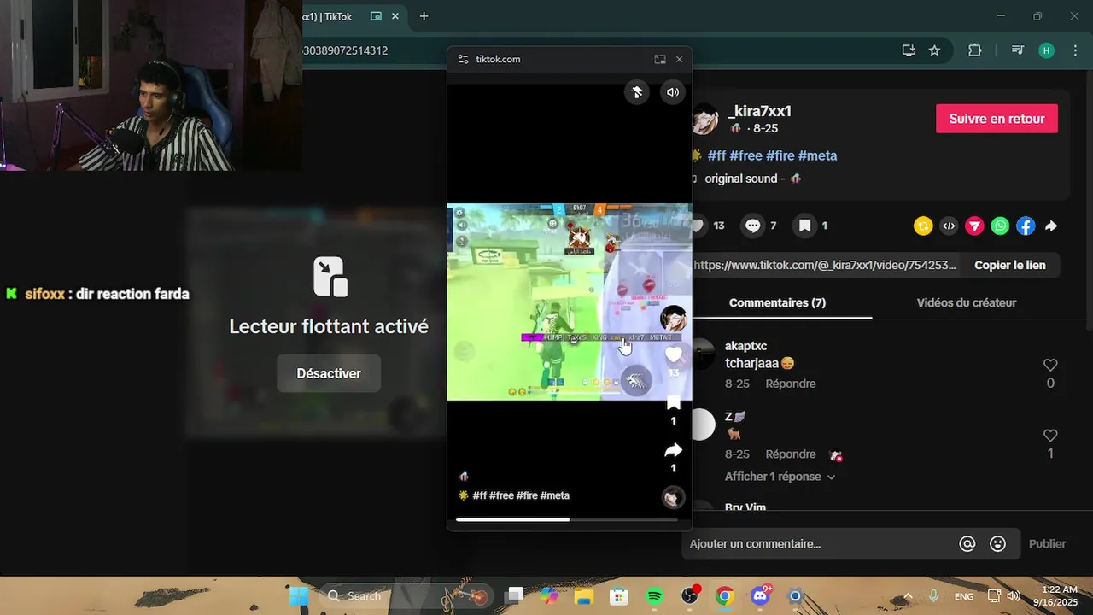Share to WhatsApp
This screenshot has height=615, width=1093.
(1000, 226)
